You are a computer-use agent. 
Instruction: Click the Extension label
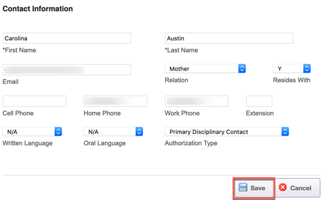pyautogui.click(x=260, y=114)
